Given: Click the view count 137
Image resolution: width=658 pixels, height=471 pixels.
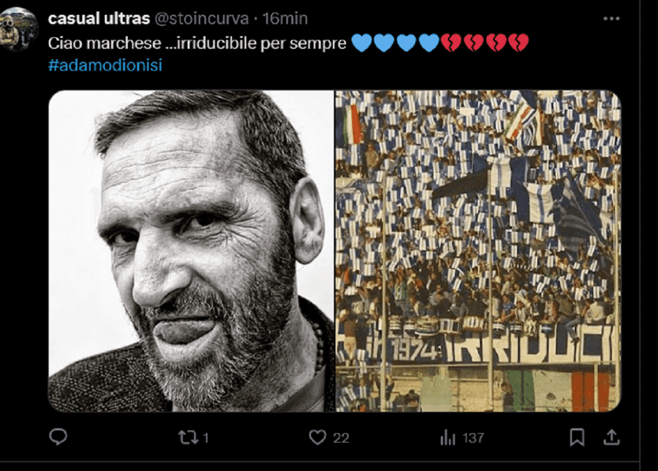Looking at the screenshot, I should click(x=474, y=438).
